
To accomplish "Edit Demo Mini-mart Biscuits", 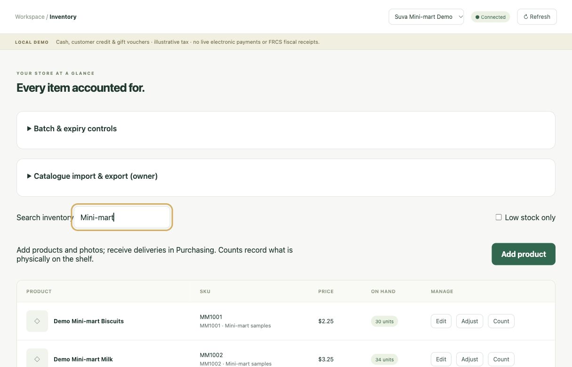I will [441, 321].
